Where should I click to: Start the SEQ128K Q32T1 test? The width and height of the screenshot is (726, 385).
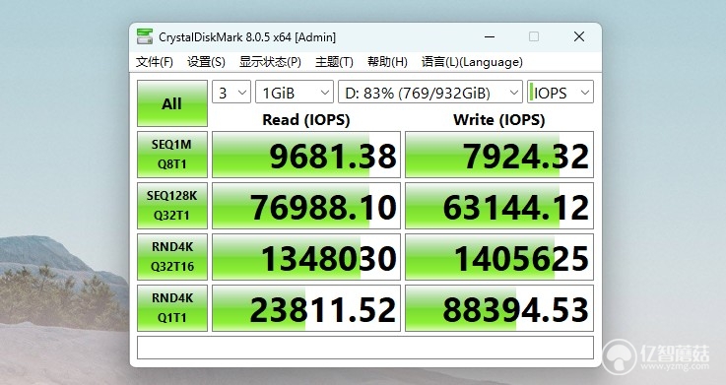(172, 206)
